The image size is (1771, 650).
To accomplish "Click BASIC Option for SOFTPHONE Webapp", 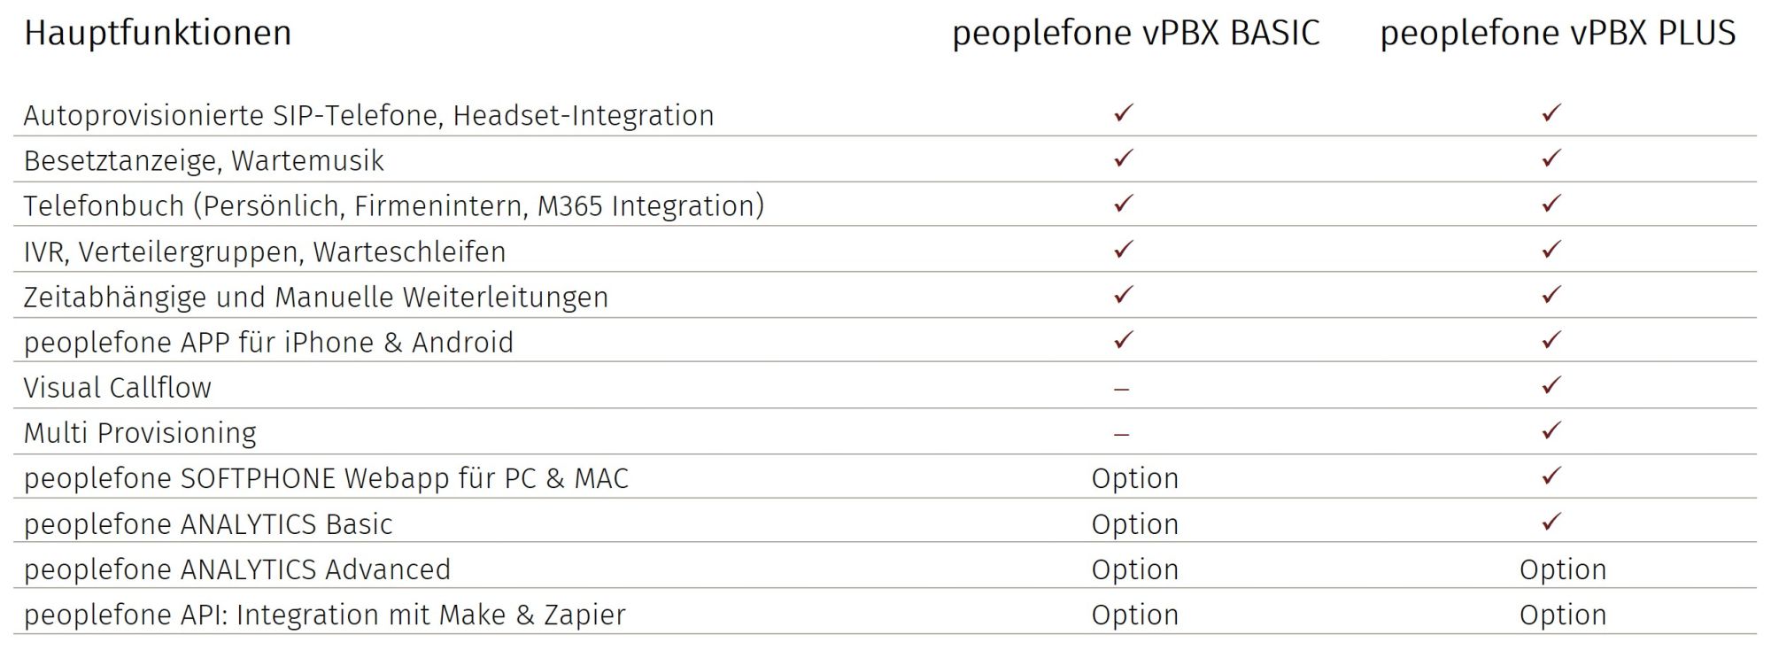I will point(1134,478).
